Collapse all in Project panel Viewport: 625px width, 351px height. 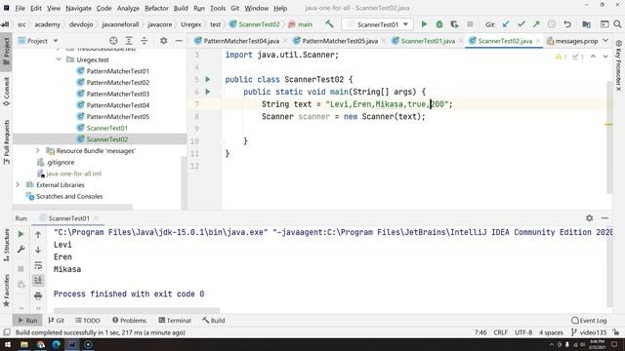tap(145, 41)
